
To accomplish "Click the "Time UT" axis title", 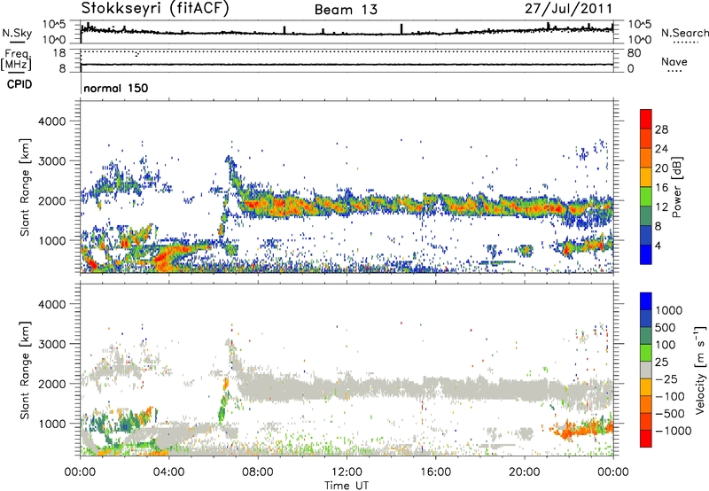I will coord(347,486).
